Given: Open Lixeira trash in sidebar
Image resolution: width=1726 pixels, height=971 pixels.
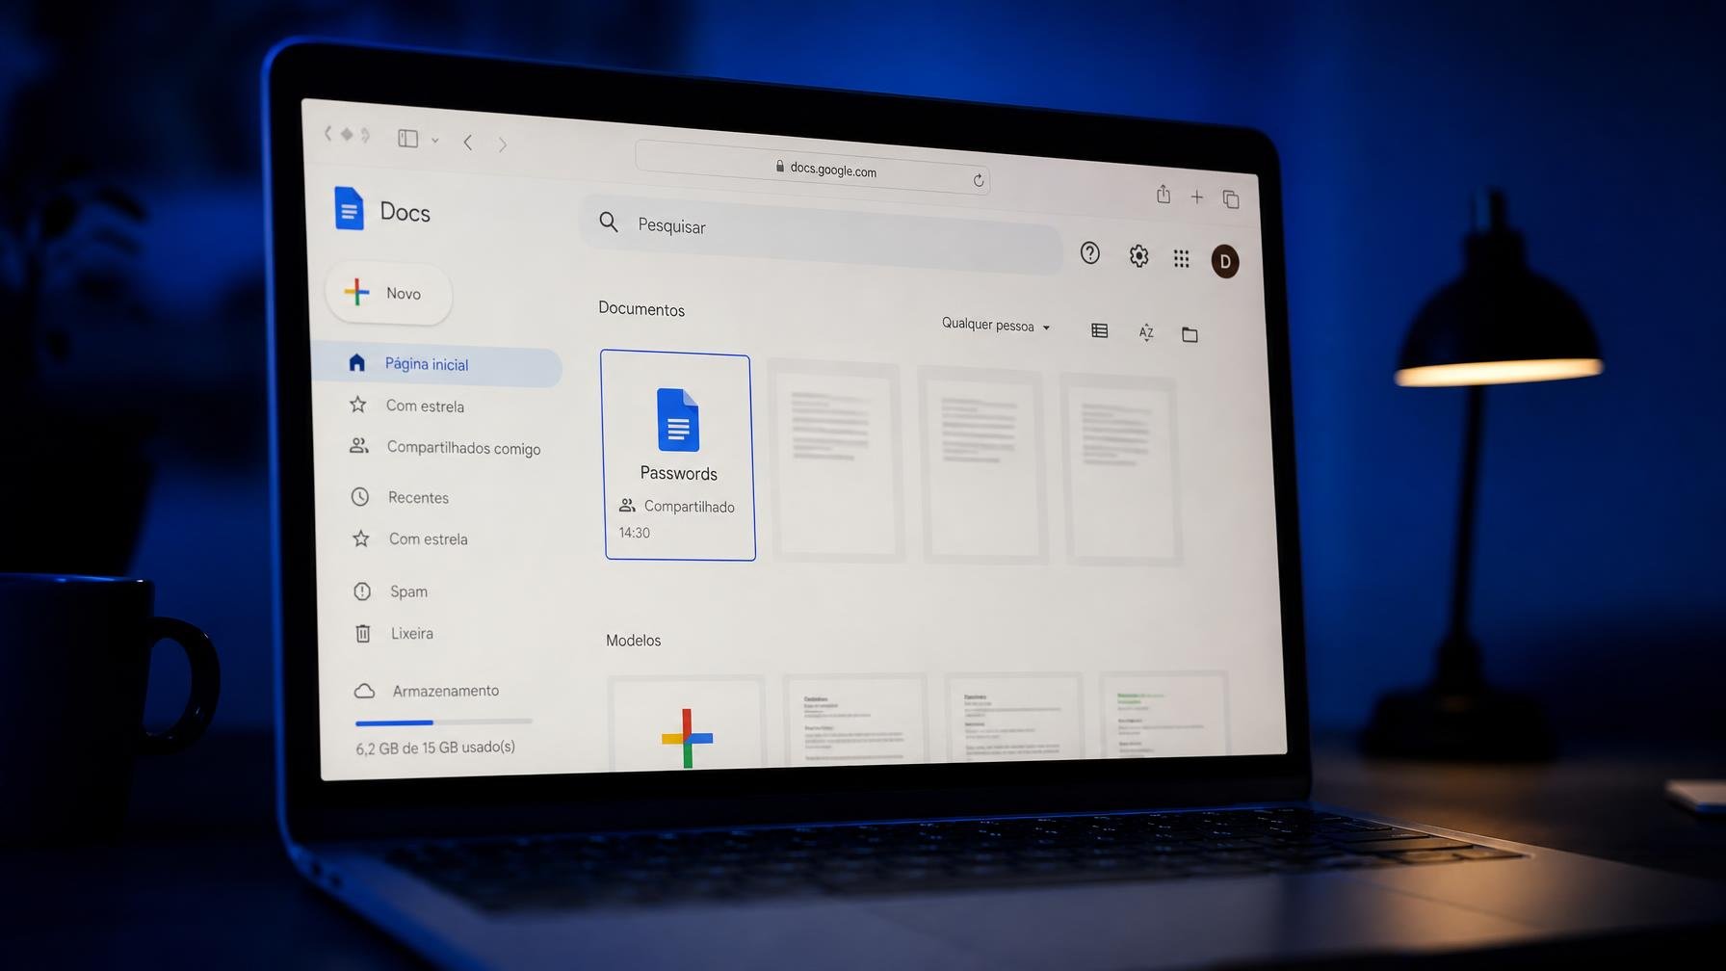Looking at the screenshot, I should pos(394,633).
